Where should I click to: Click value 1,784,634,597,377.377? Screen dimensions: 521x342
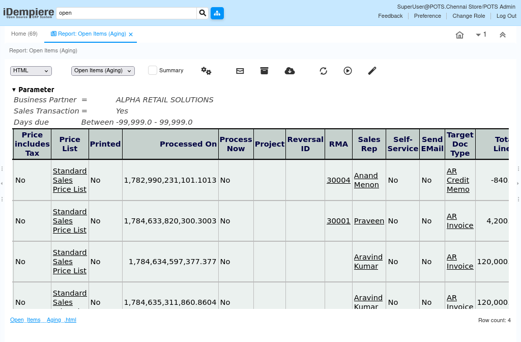[x=172, y=262]
